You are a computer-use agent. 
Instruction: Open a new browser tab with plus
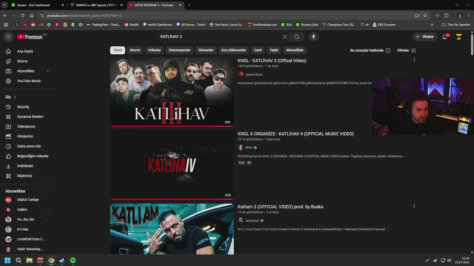(x=189, y=5)
